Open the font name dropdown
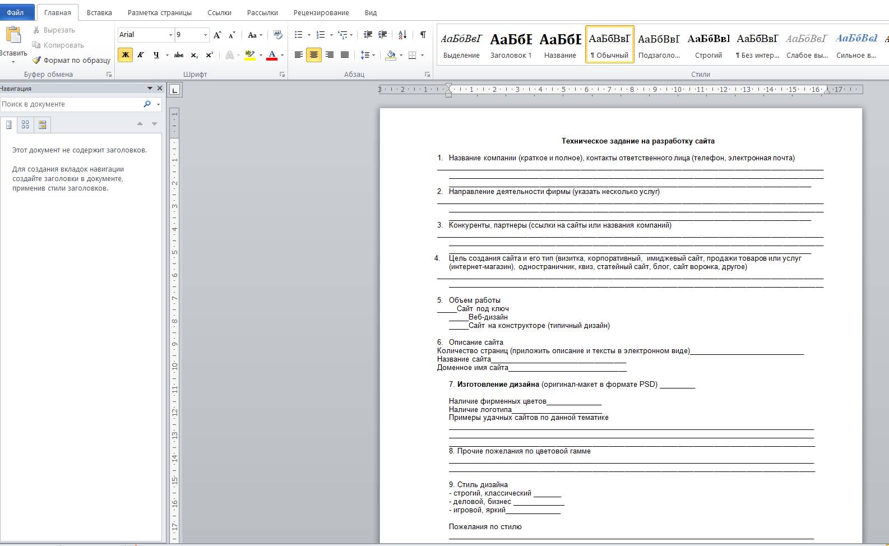 tap(170, 35)
